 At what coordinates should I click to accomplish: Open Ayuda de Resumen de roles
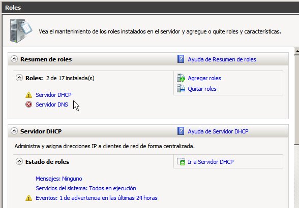click(x=222, y=59)
